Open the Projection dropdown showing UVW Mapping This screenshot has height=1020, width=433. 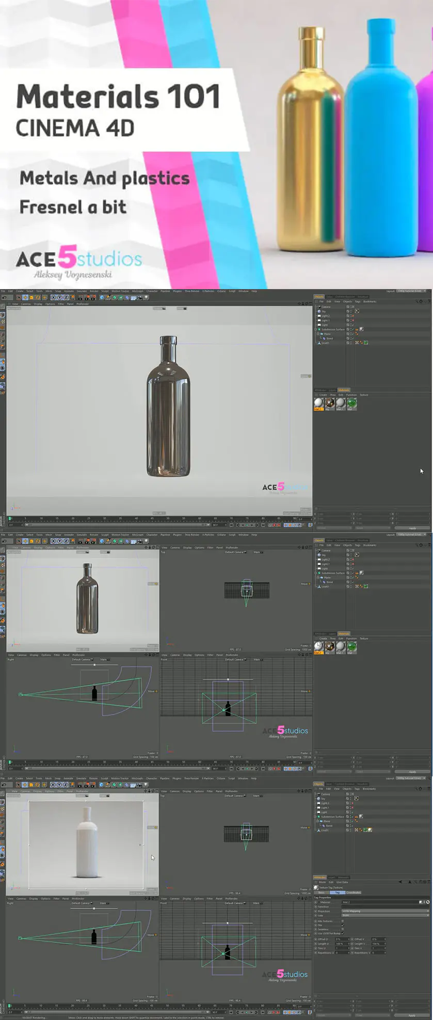pyautogui.click(x=386, y=911)
